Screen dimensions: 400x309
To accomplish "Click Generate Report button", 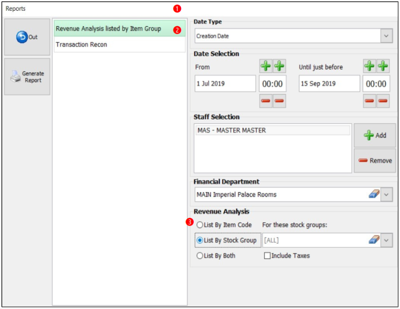I will 27,76.
